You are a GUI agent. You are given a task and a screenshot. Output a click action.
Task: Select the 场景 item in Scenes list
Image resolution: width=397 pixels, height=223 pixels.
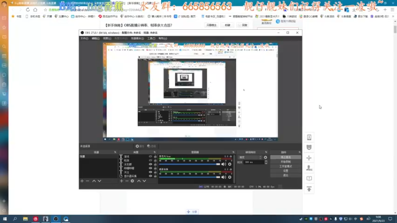click(x=98, y=157)
